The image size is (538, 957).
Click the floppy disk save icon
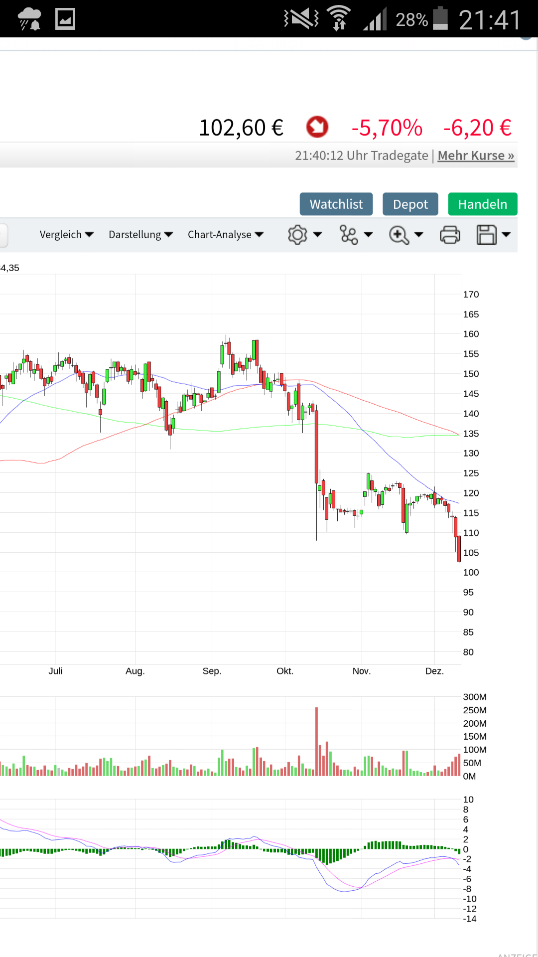487,235
